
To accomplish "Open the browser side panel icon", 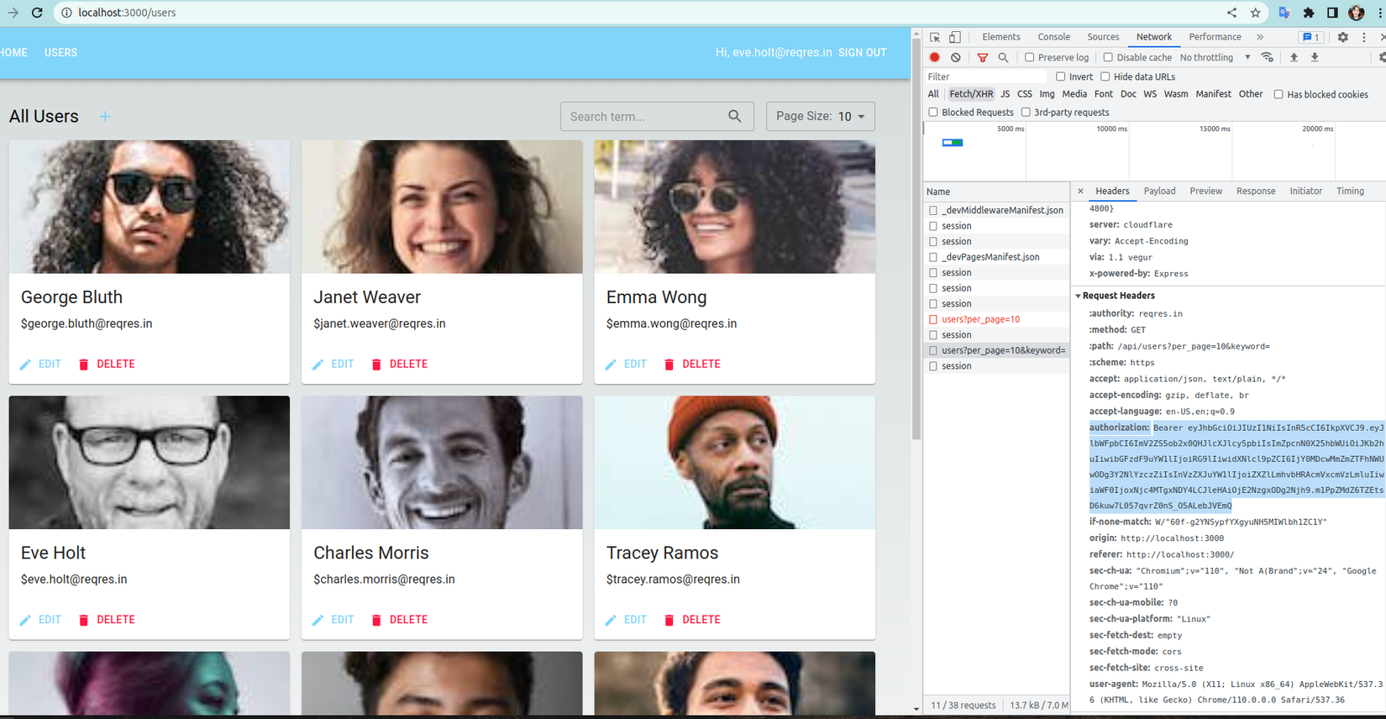I will pos(1332,13).
